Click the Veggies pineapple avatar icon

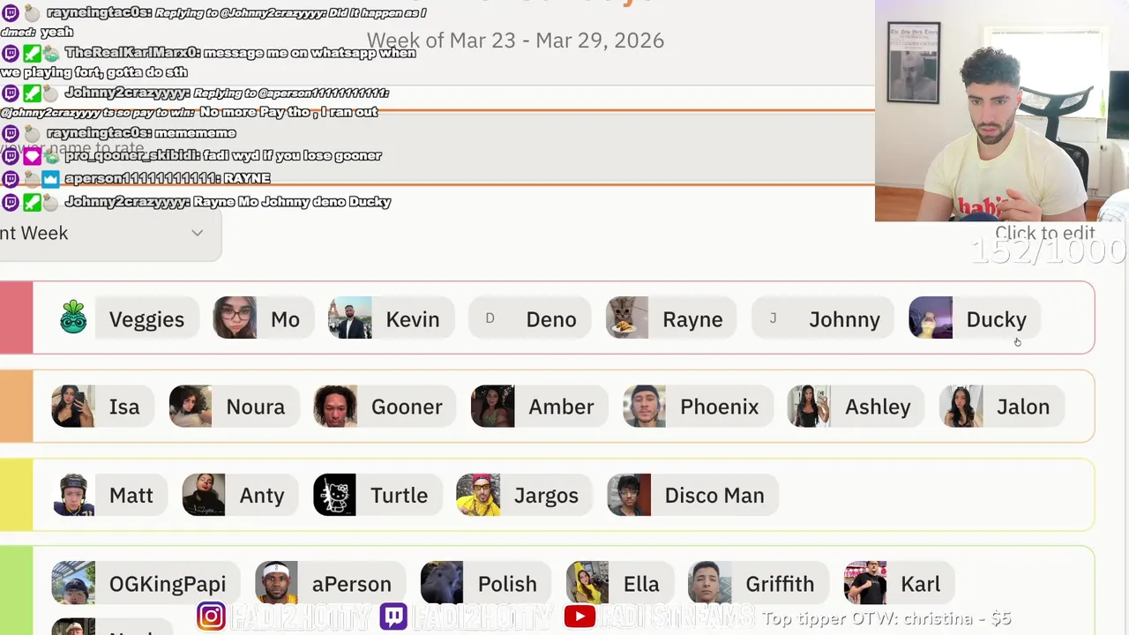[73, 317]
